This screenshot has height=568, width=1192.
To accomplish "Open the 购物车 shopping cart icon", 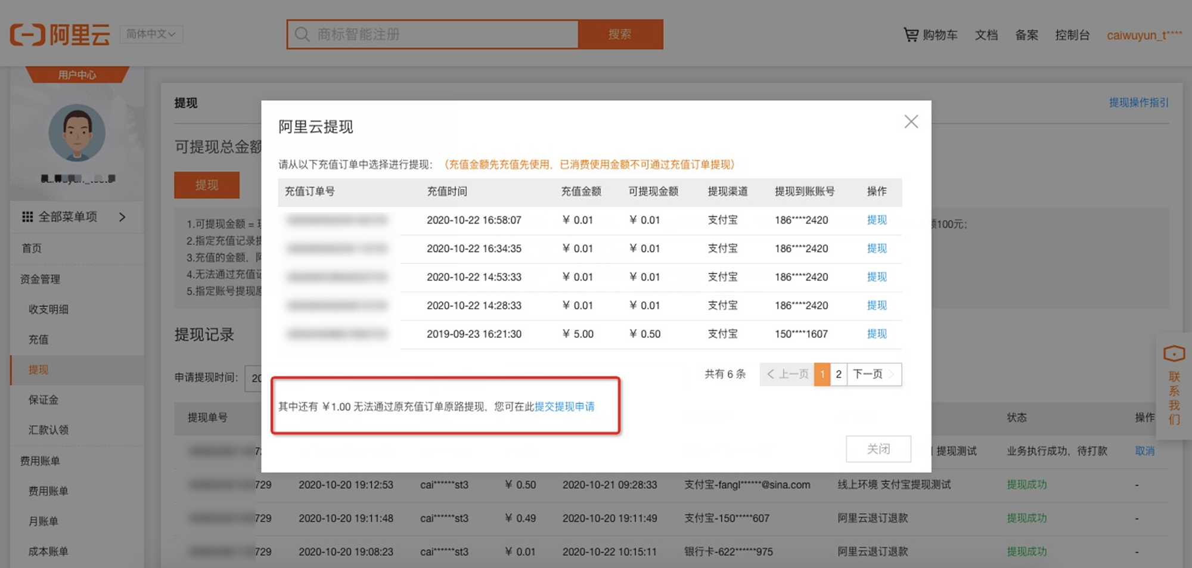I will point(911,35).
